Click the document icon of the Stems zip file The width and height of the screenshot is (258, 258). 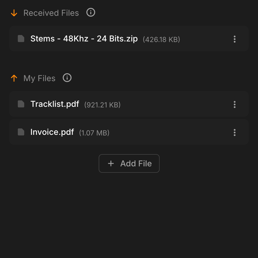21,39
